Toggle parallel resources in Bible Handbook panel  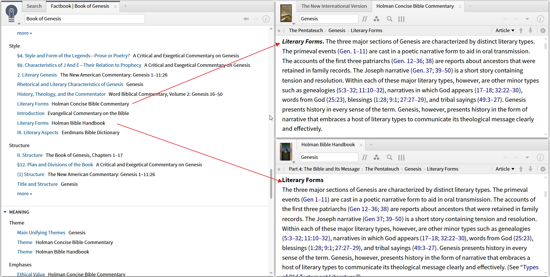[365, 157]
